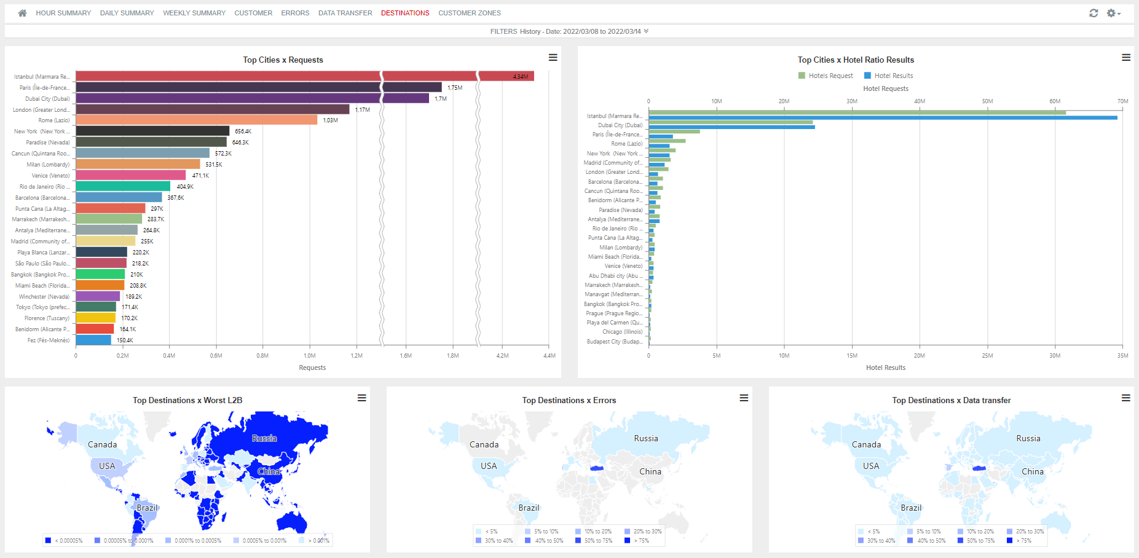Open the menu icon on Hotel Ratio Results chart
This screenshot has width=1139, height=558.
click(1126, 57)
